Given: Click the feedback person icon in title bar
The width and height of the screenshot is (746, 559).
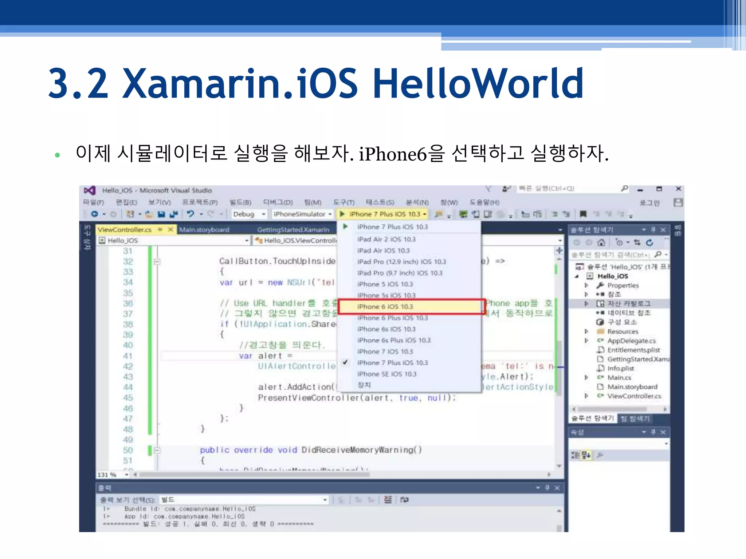Looking at the screenshot, I should point(506,189).
